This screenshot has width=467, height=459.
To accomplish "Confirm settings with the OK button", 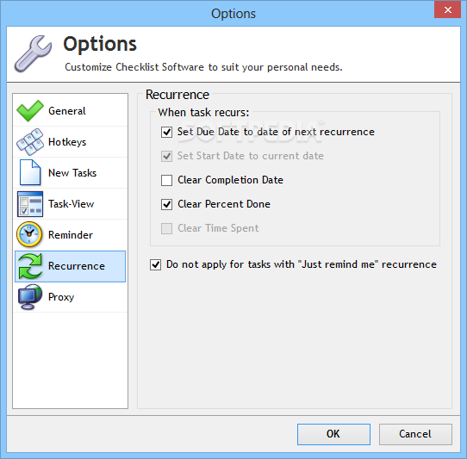I will [x=333, y=434].
